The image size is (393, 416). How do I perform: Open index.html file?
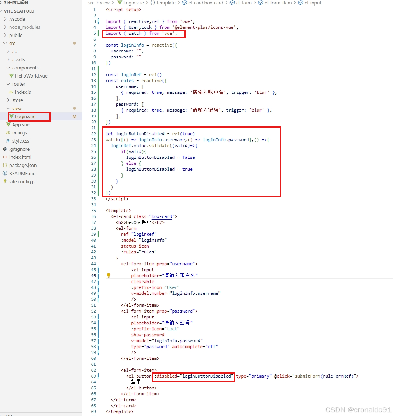point(20,157)
